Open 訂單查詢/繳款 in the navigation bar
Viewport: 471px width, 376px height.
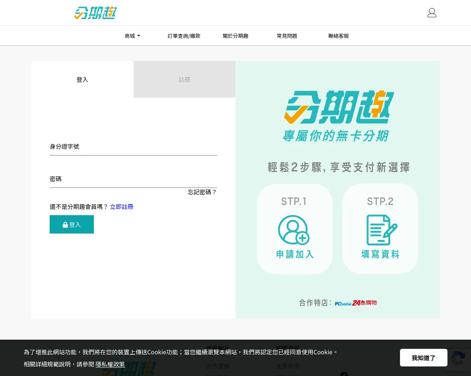coord(184,36)
